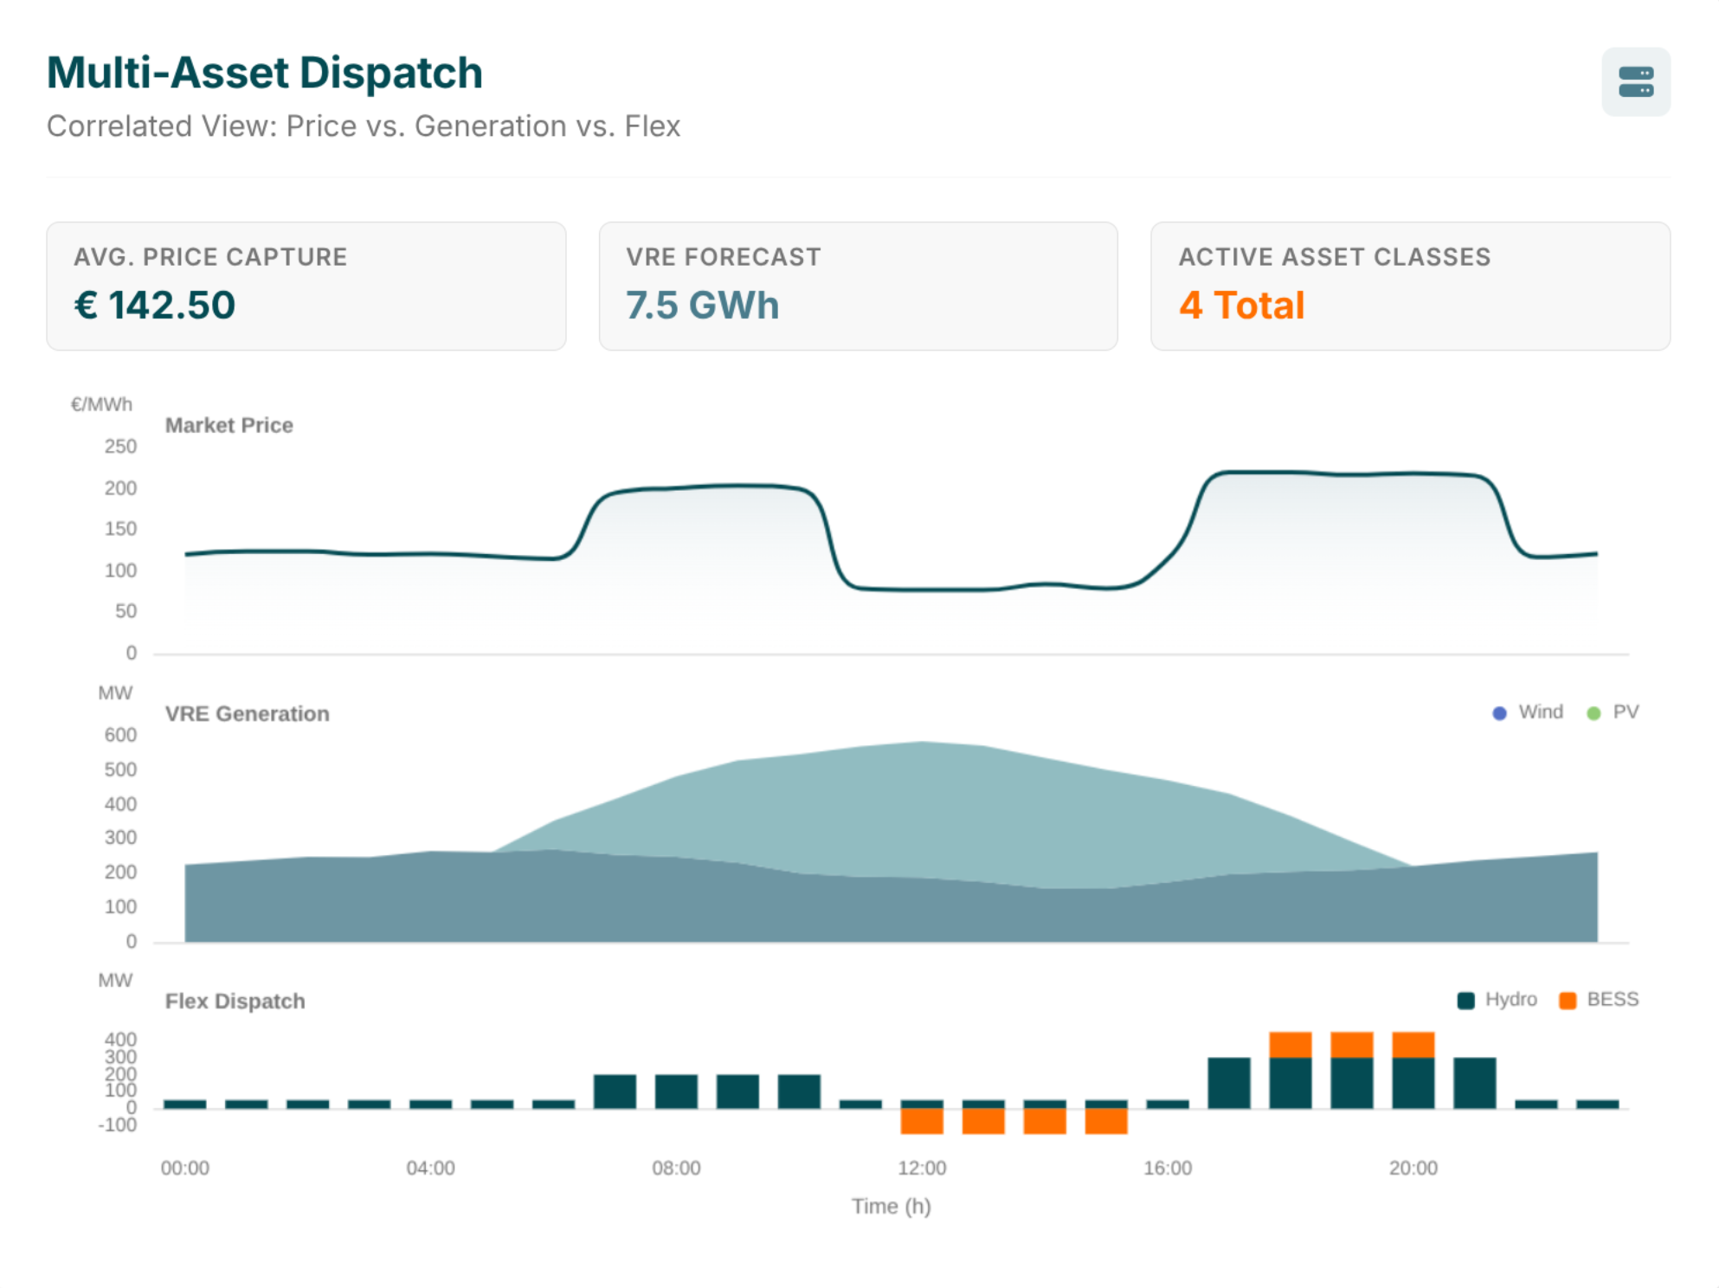Click the server stack icon button
This screenshot has width=1719, height=1288.
1635,81
